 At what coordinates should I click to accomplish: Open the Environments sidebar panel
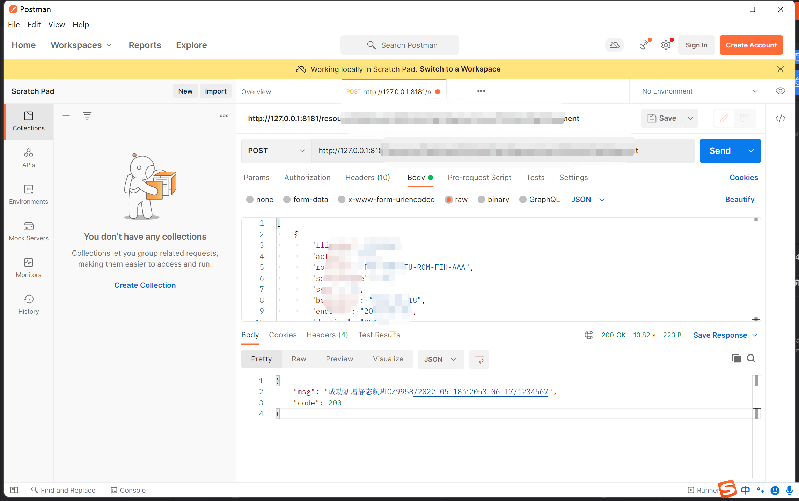29,195
